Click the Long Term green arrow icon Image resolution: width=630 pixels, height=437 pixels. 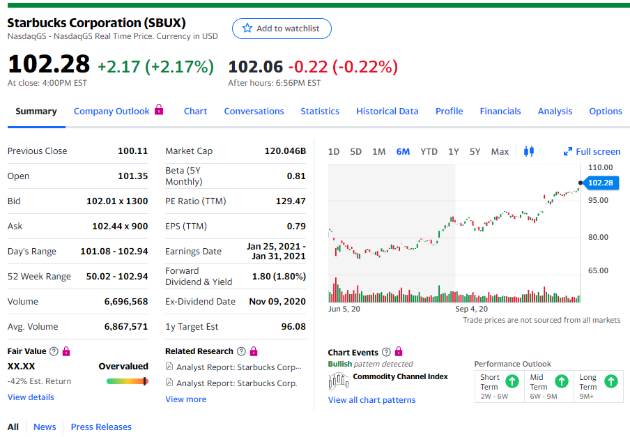[610, 381]
